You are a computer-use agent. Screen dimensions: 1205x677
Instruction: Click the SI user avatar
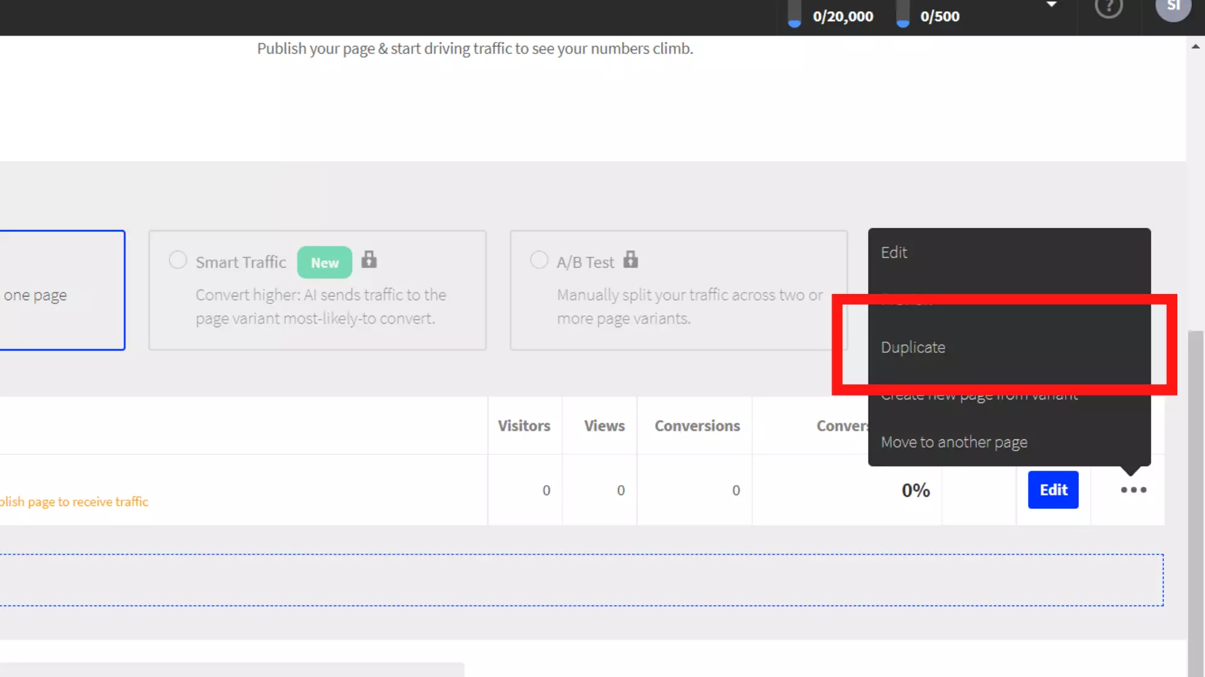tap(1173, 8)
